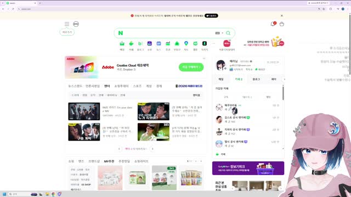
Task: Go to next entertainment page arrow
Action: [x=152, y=149]
